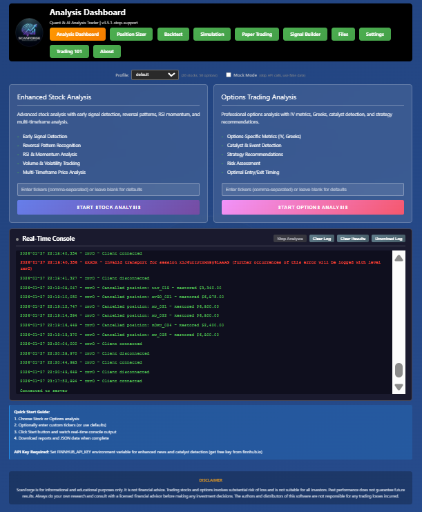
Task: Click 'Catalyst & Event Detection' list item
Action: tap(254, 146)
